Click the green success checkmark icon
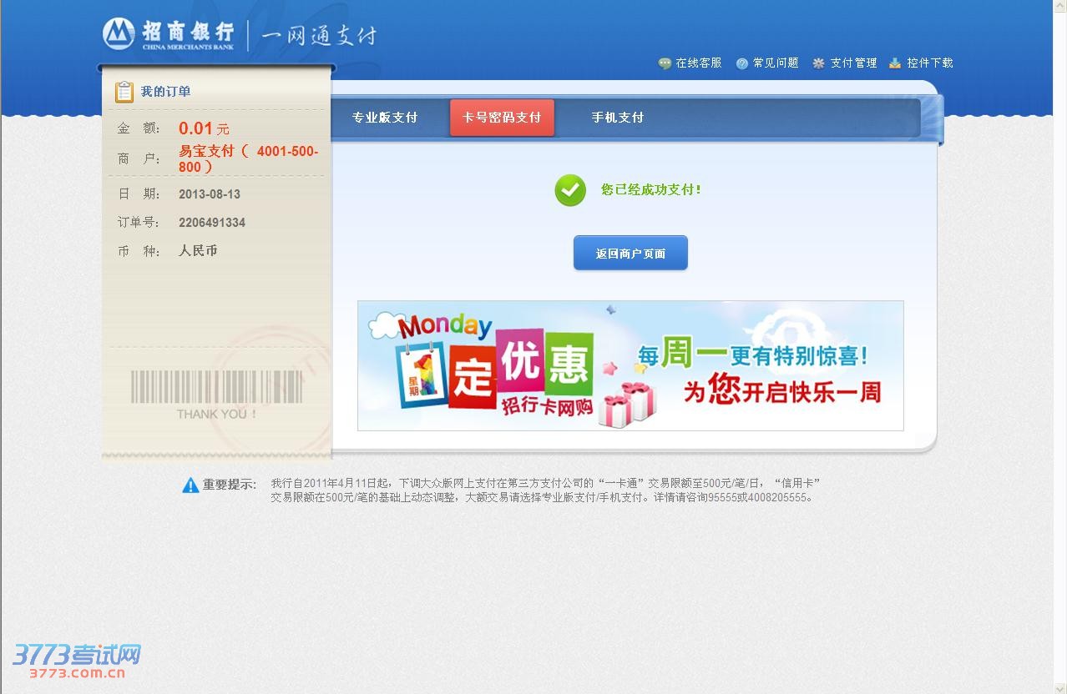Image resolution: width=1067 pixels, height=694 pixels. (x=570, y=190)
